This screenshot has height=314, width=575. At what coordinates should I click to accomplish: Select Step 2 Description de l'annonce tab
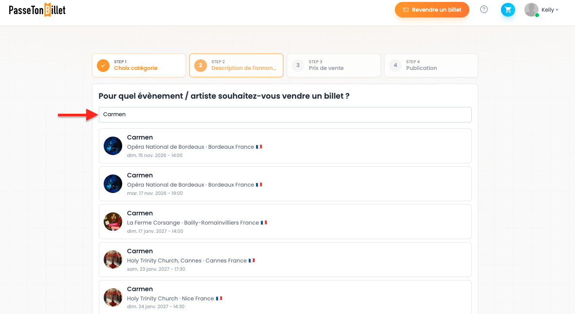tap(236, 66)
